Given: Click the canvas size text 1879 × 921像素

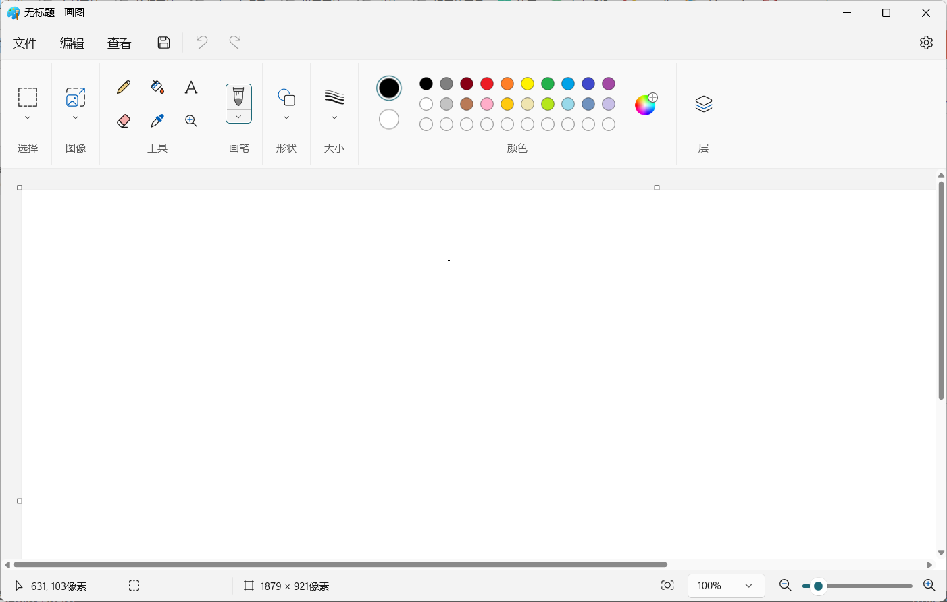Looking at the screenshot, I should click(295, 586).
